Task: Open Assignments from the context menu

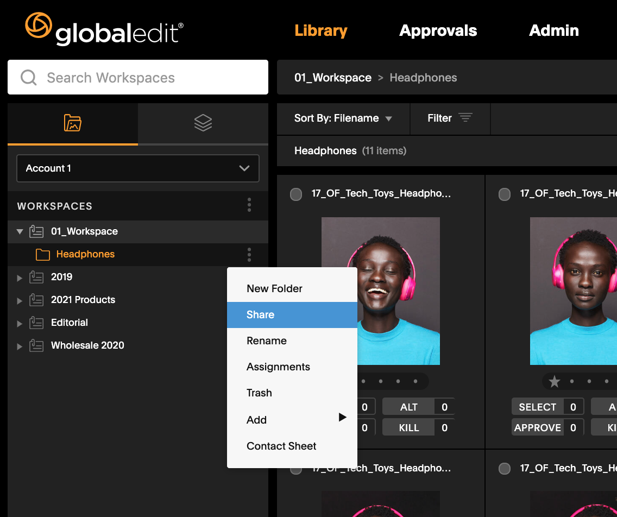Action: pyautogui.click(x=292, y=367)
